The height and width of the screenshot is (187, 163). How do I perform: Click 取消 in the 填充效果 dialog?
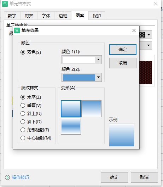click(x=123, y=63)
